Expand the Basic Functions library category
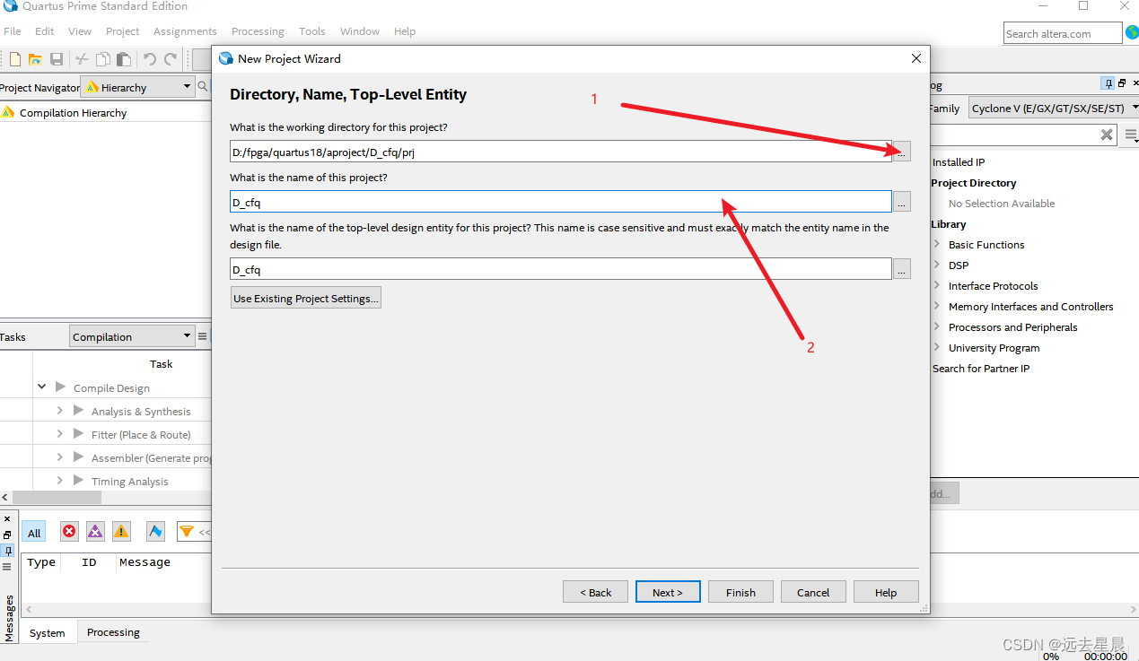The height and width of the screenshot is (661, 1139). click(937, 244)
